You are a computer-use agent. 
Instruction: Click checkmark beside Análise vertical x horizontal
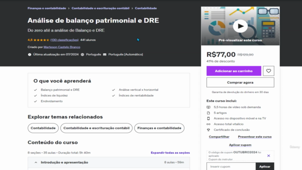113,90
